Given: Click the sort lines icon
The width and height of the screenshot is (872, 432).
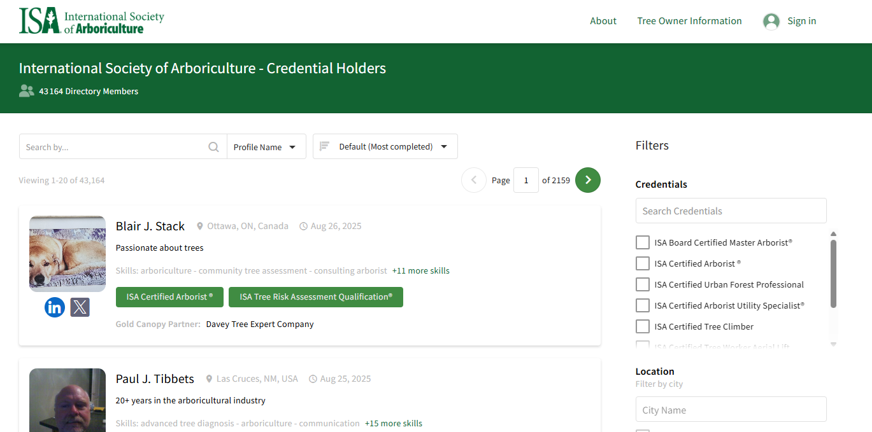Looking at the screenshot, I should click(324, 146).
